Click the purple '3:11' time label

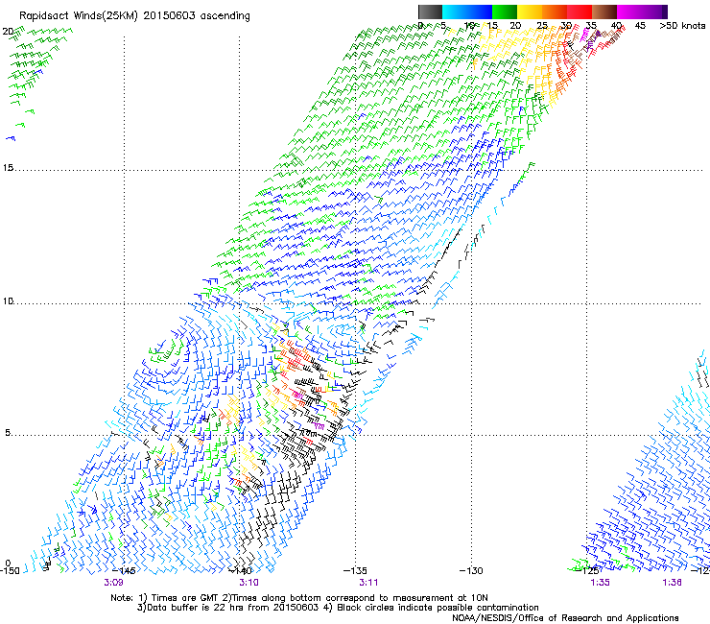368,583
